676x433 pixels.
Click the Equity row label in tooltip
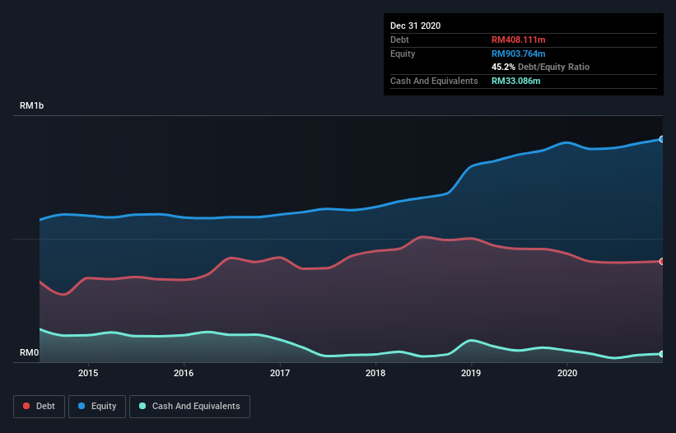tap(403, 54)
